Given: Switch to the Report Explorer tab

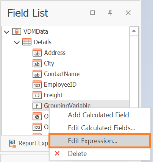Looking at the screenshot, I should pyautogui.click(x=28, y=143).
